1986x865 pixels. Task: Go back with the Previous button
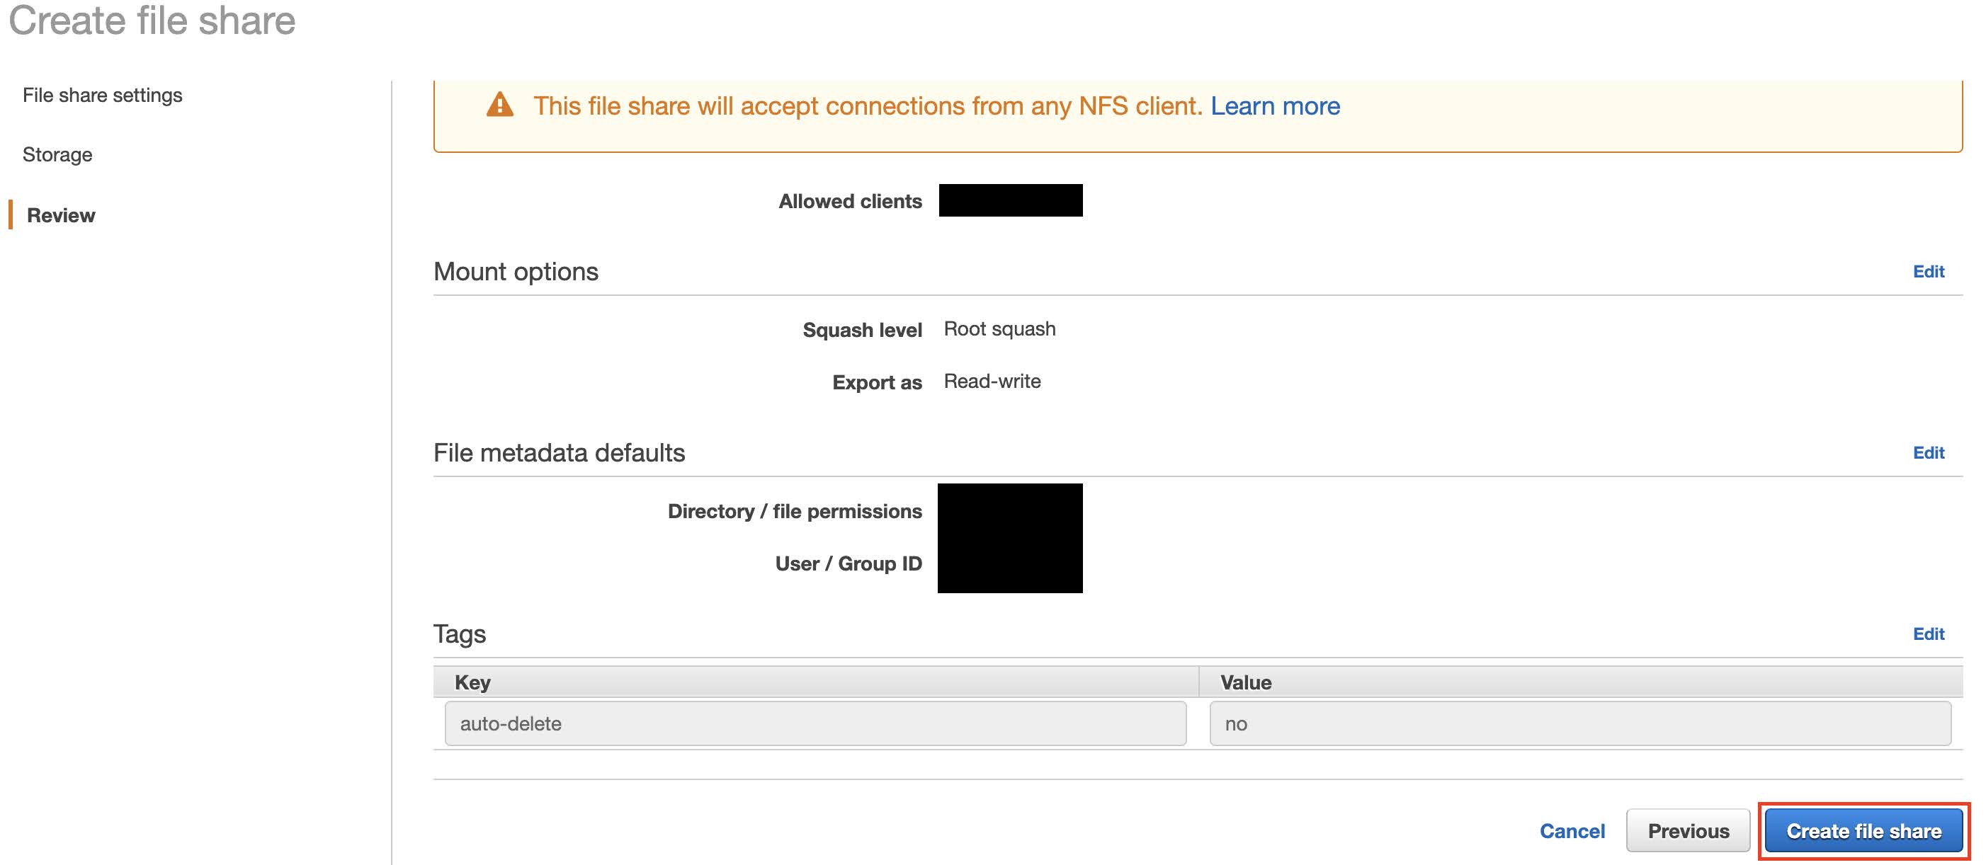click(1688, 830)
